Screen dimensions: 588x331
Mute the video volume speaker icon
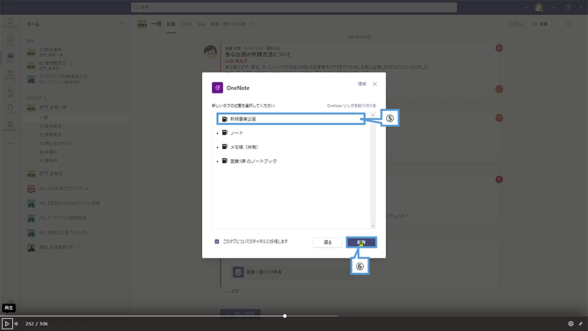(16, 323)
